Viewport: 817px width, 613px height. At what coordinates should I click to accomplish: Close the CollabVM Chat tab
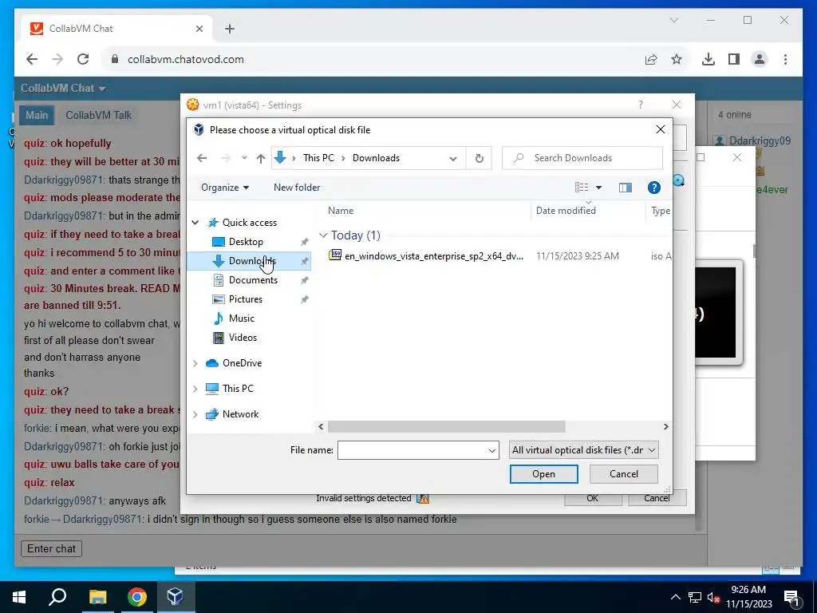tap(199, 30)
